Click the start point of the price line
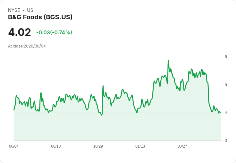The image size is (236, 163). [14, 110]
